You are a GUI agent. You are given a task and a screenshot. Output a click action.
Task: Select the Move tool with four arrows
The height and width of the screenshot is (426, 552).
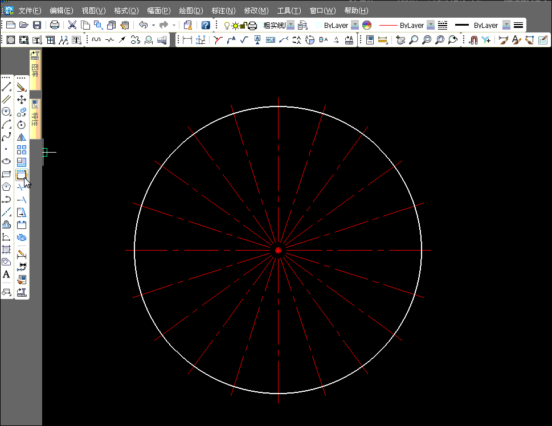[x=22, y=99]
